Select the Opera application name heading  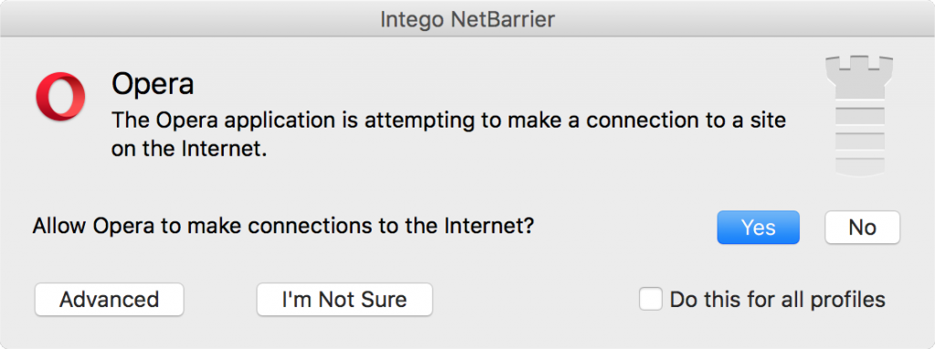(152, 85)
